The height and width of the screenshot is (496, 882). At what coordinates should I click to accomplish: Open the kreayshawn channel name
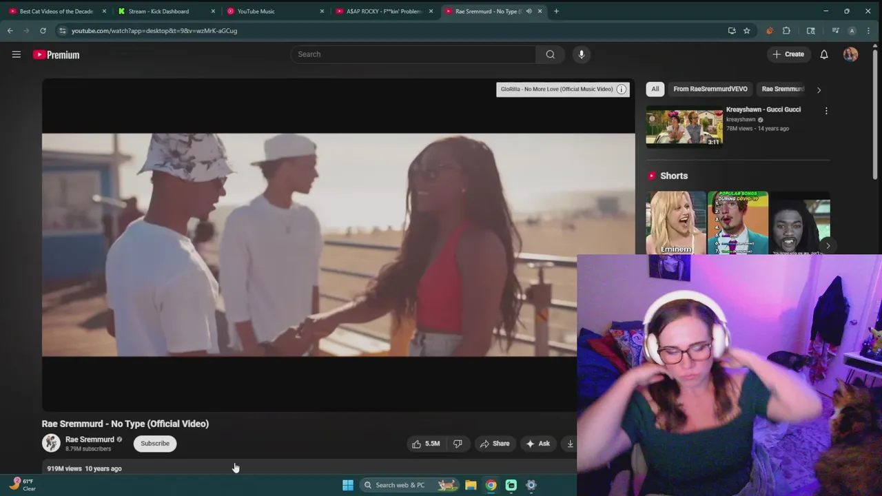click(x=741, y=120)
